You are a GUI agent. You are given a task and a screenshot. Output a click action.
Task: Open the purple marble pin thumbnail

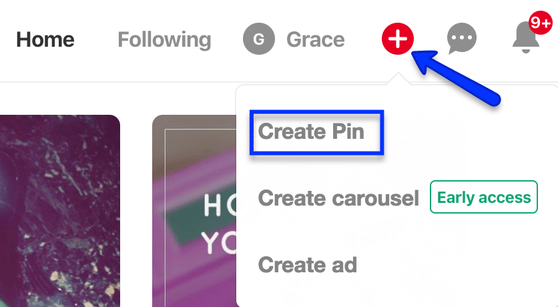point(60,211)
